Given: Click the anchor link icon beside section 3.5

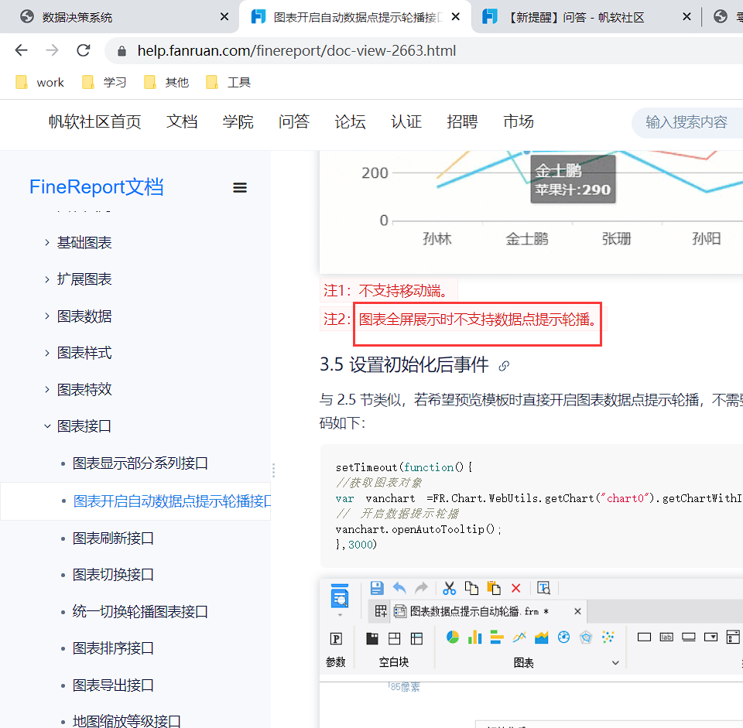Looking at the screenshot, I should tap(505, 366).
